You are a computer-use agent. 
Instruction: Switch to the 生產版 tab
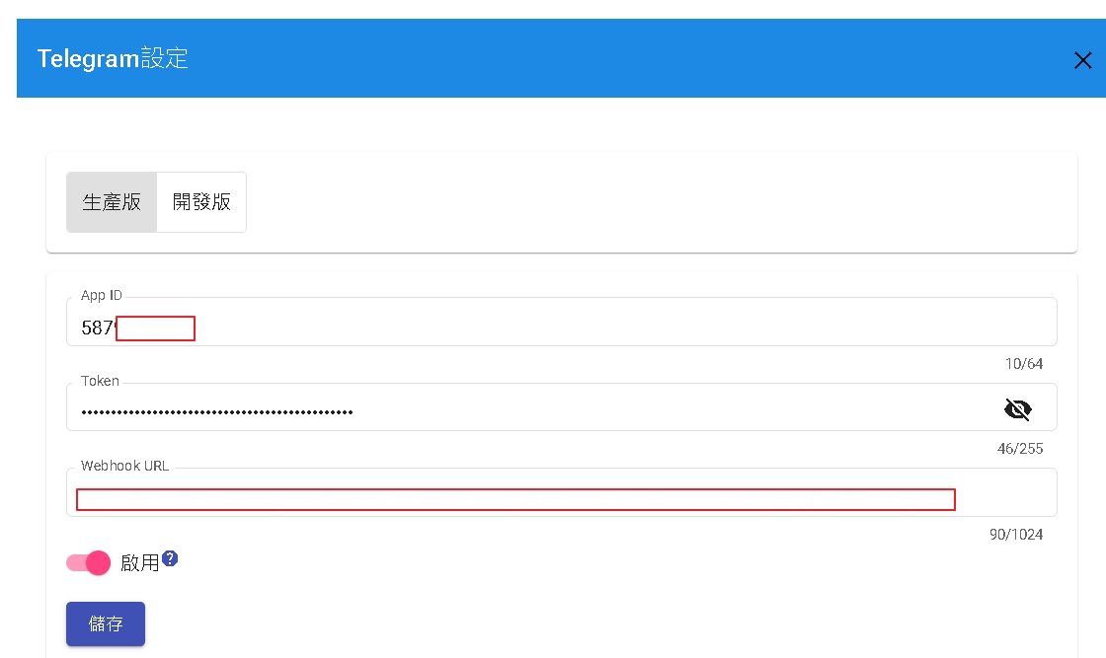[x=112, y=202]
